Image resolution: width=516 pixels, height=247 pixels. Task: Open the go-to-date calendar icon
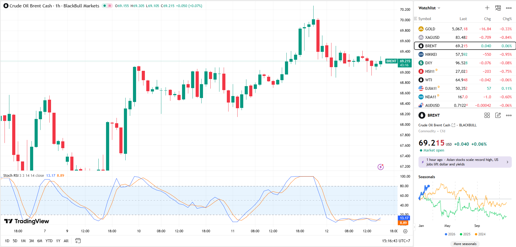pos(78,241)
